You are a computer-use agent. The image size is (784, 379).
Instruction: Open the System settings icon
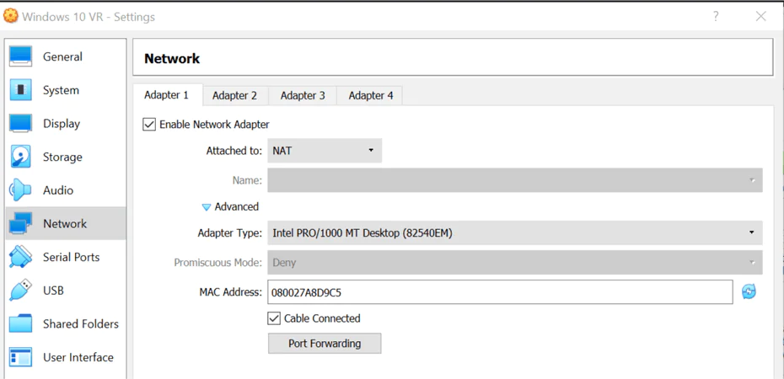point(20,90)
